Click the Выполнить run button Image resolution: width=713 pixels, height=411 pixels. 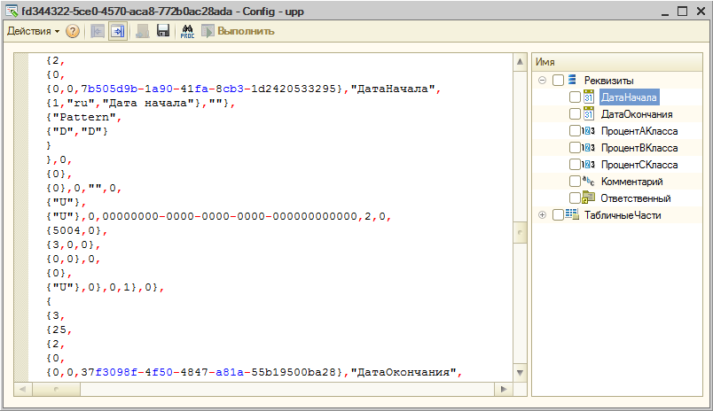pyautogui.click(x=239, y=31)
